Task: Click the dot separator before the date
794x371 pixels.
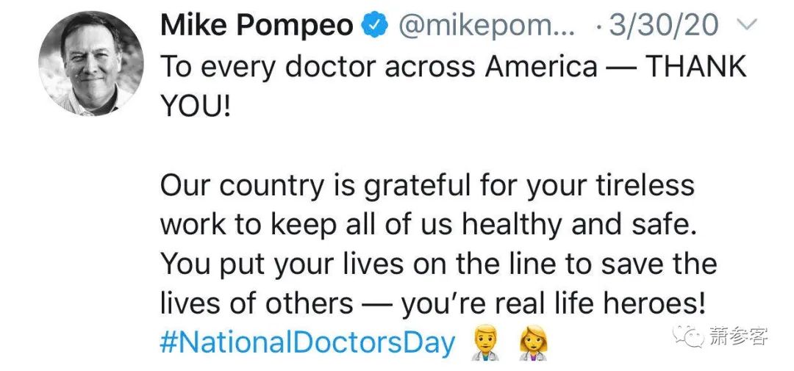Action: coord(599,28)
